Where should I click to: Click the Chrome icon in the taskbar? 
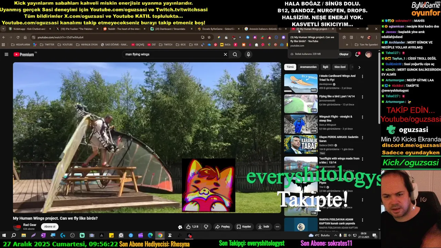pos(160,235)
